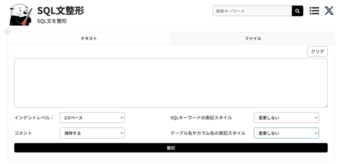Viewport: 341px width, 164px height.
Task: Click the クリア button
Action: click(x=317, y=52)
